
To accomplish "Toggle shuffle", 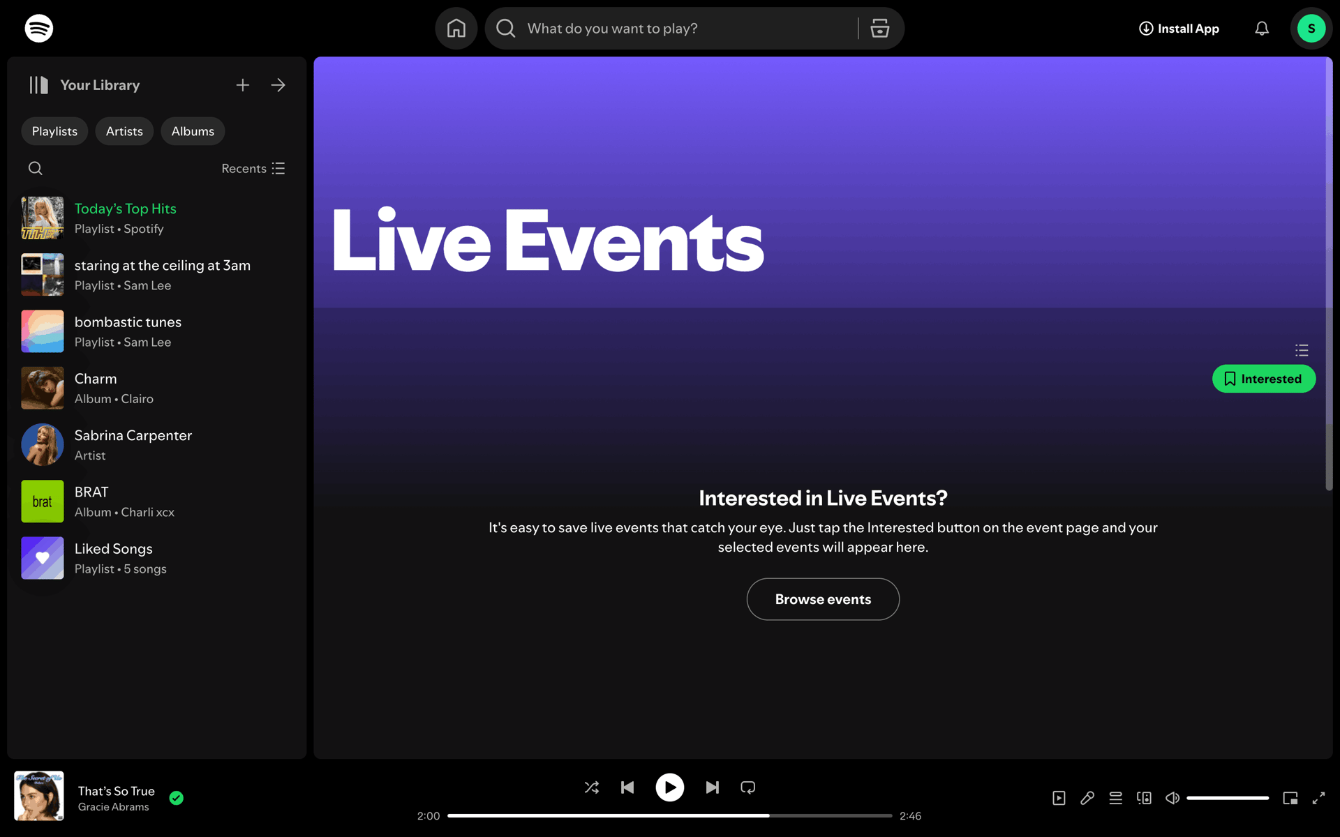I will [592, 787].
